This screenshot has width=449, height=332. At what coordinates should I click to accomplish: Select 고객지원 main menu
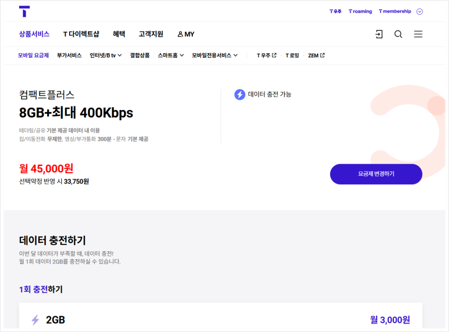[x=151, y=34]
